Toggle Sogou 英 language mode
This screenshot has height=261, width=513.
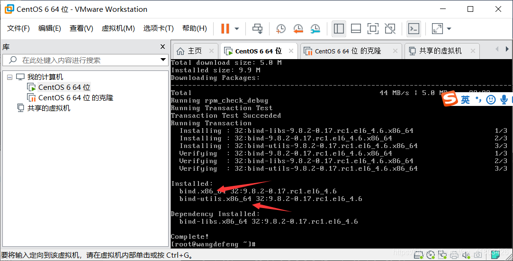click(x=466, y=99)
